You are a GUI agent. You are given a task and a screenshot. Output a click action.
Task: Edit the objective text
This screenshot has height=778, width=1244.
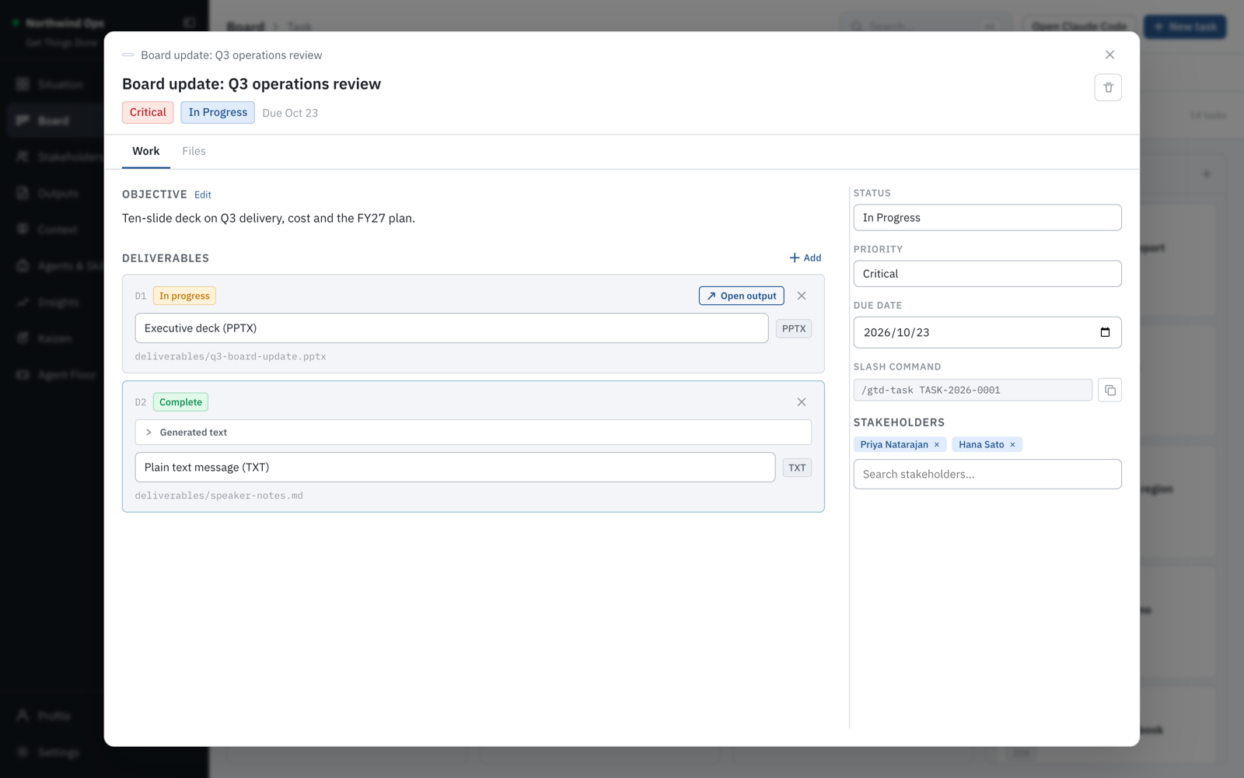pos(203,194)
